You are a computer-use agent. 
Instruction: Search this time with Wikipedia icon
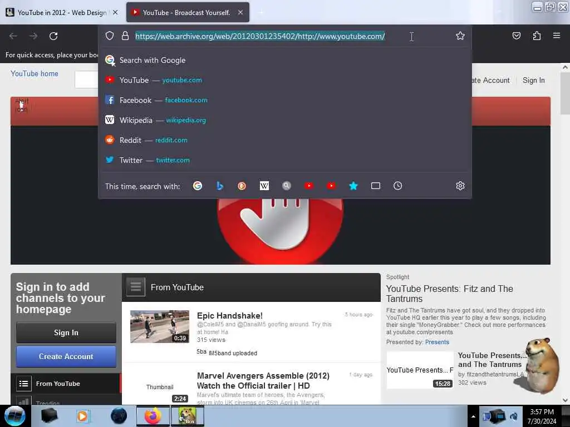(x=264, y=186)
